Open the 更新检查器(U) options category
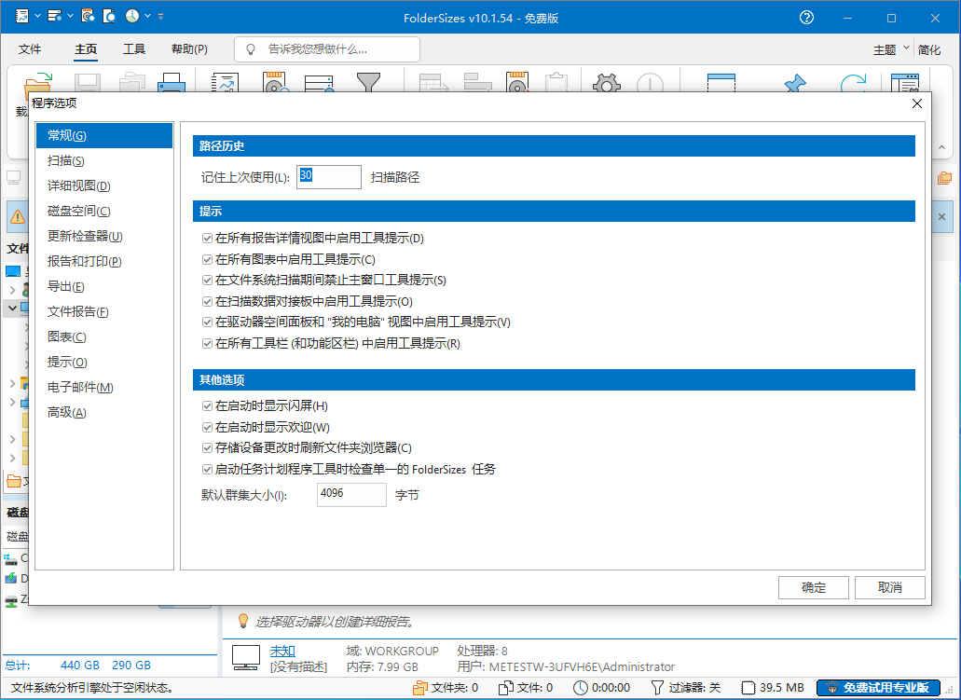The height and width of the screenshot is (700, 961). (104, 236)
